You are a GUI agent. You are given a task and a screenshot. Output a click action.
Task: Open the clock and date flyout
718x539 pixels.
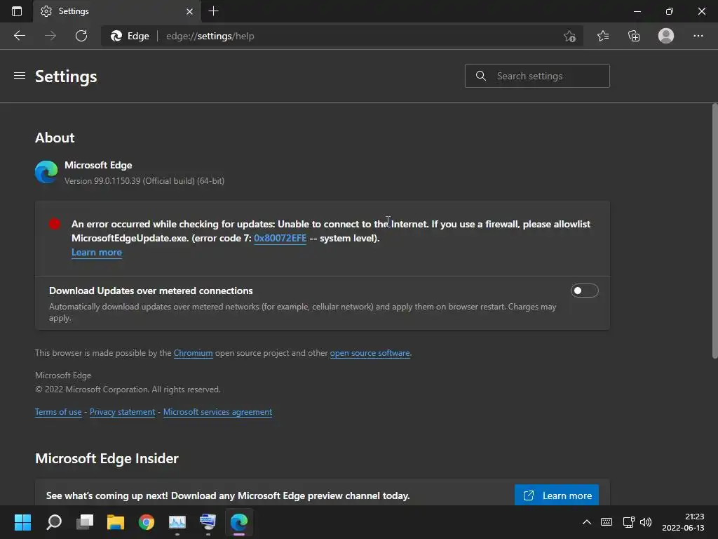tap(683, 522)
